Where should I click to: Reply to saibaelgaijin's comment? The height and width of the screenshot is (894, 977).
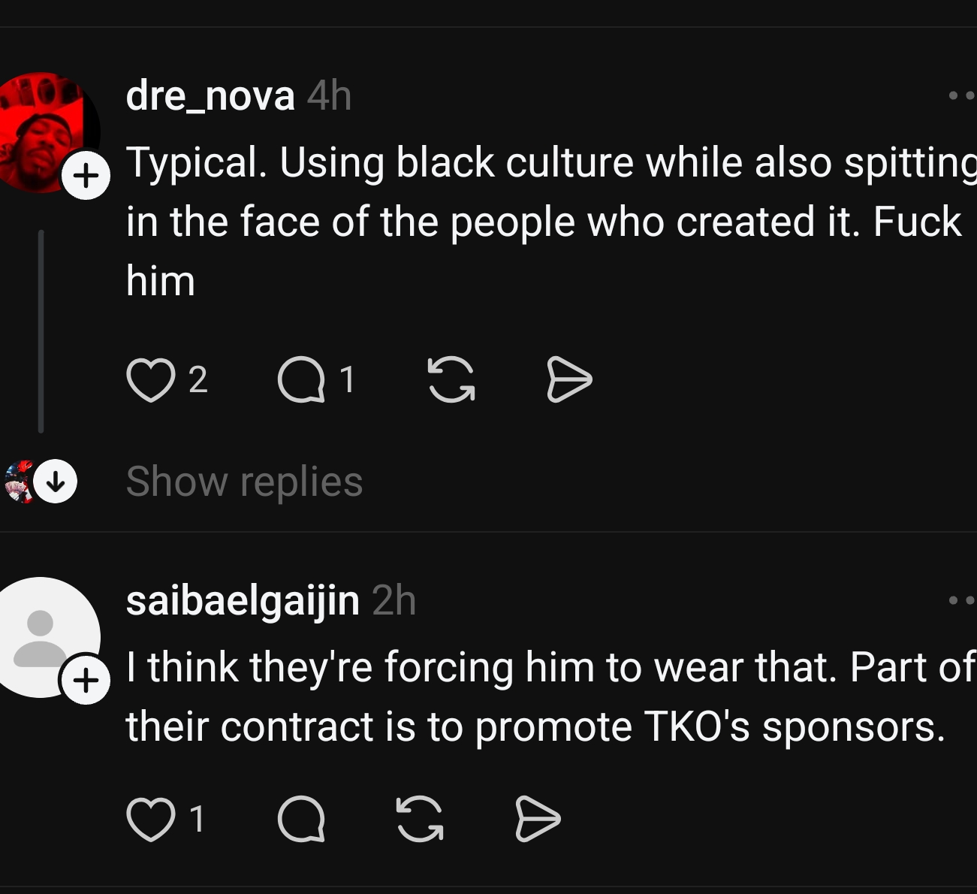click(x=301, y=818)
